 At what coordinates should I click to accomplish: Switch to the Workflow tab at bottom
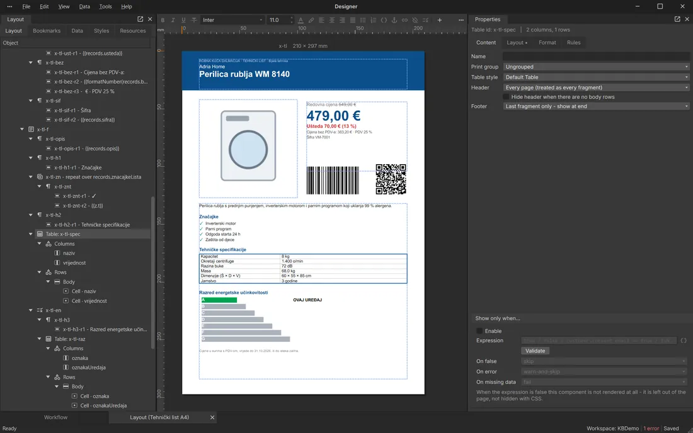point(55,417)
